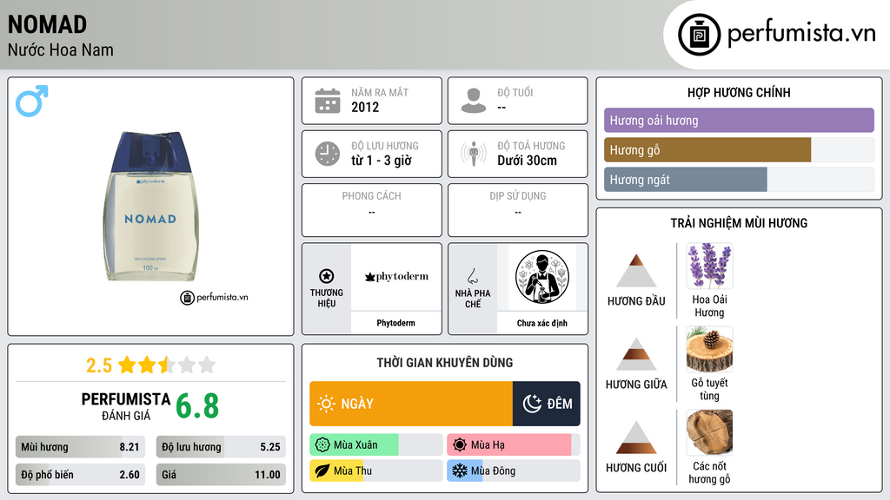Click the dark Đêm nighttime bar
Viewport: 890px width, 500px height.
click(x=546, y=404)
